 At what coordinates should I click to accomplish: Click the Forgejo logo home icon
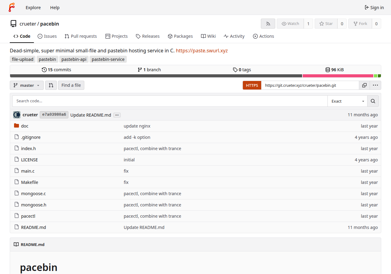pos(12,7)
